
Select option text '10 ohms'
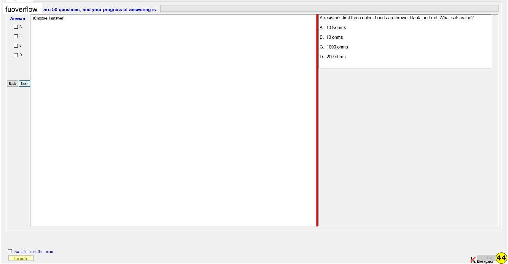click(335, 37)
